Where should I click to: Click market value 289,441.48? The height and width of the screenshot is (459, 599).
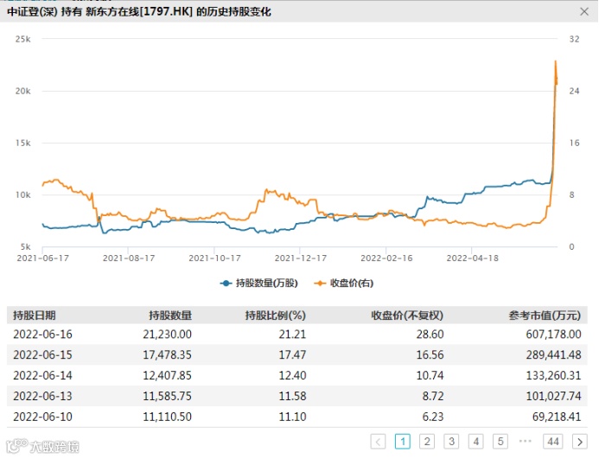pyautogui.click(x=553, y=355)
